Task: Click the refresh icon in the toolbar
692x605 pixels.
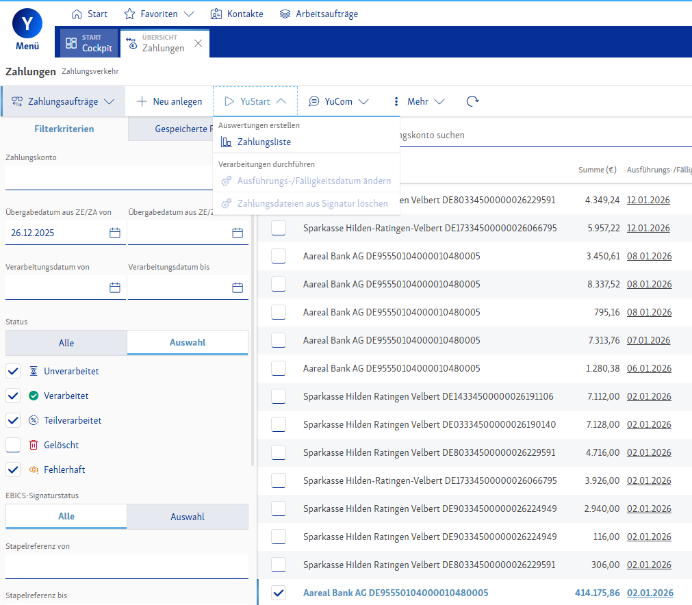Action: click(x=472, y=101)
